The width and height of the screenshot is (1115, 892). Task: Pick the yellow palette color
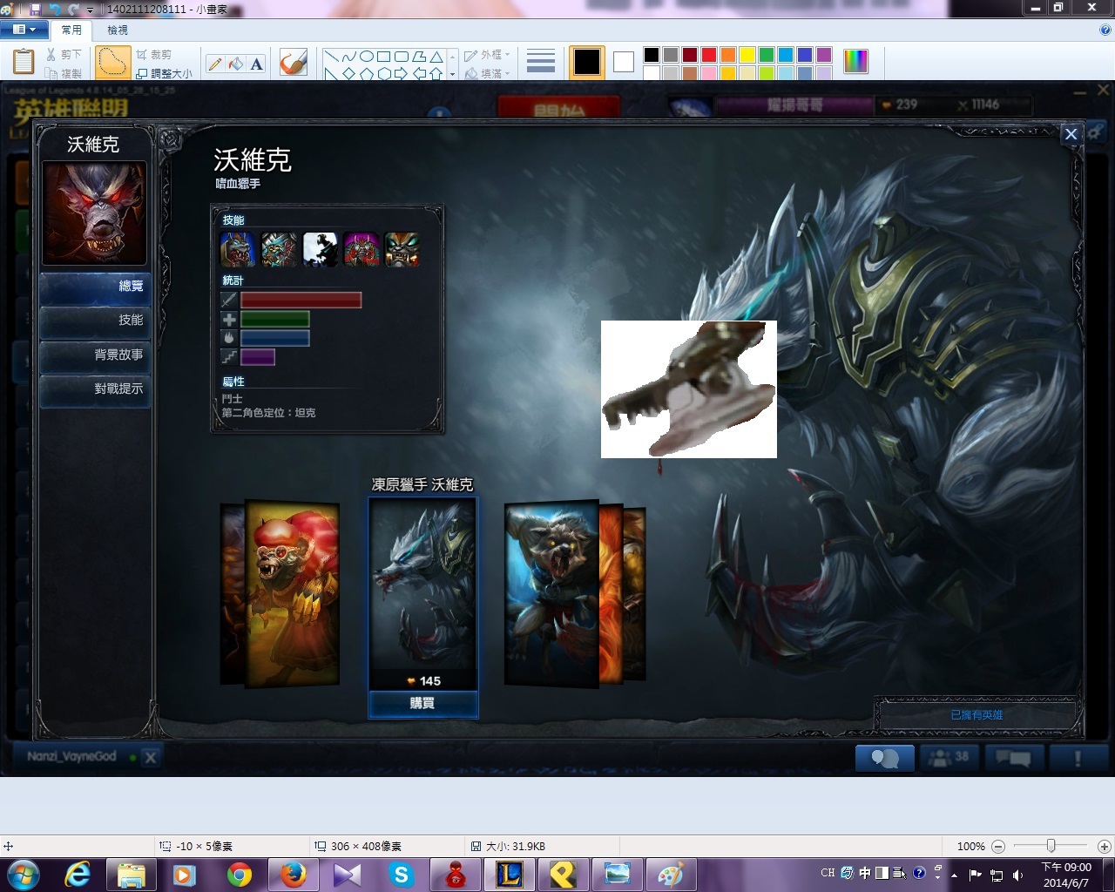tap(747, 55)
